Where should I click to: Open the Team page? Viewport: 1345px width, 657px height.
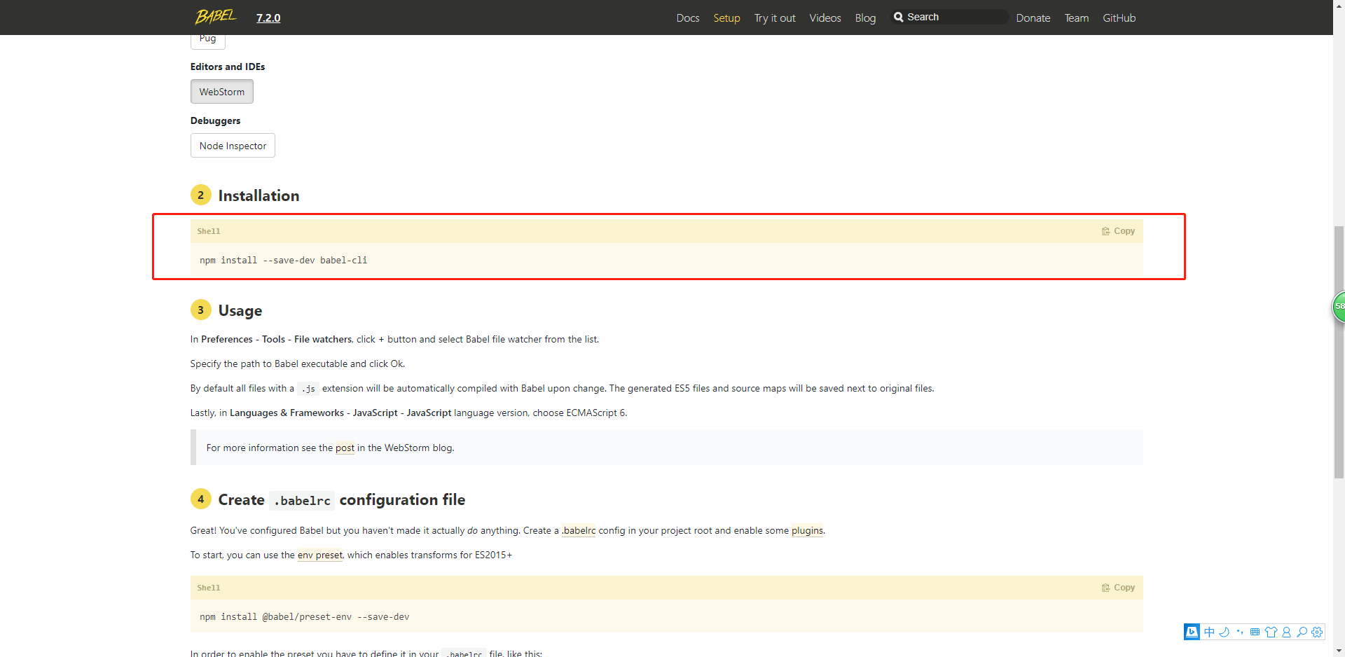coord(1077,18)
